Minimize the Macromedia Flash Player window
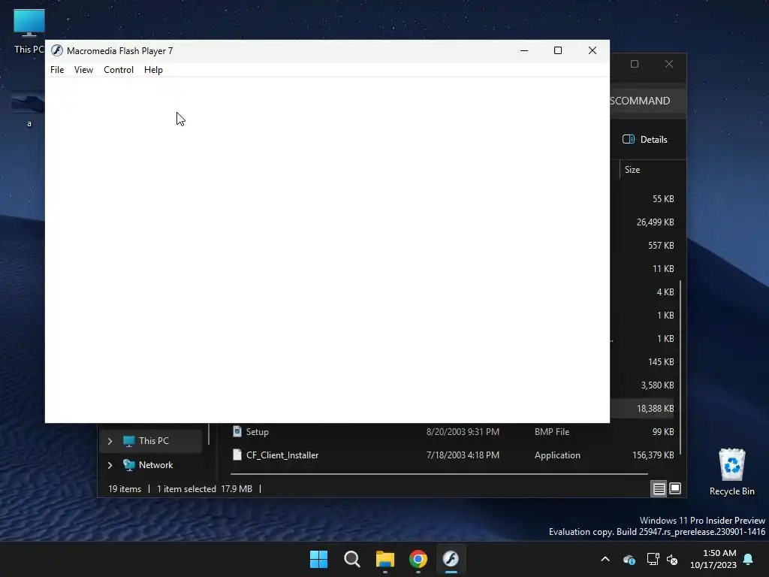 (524, 50)
